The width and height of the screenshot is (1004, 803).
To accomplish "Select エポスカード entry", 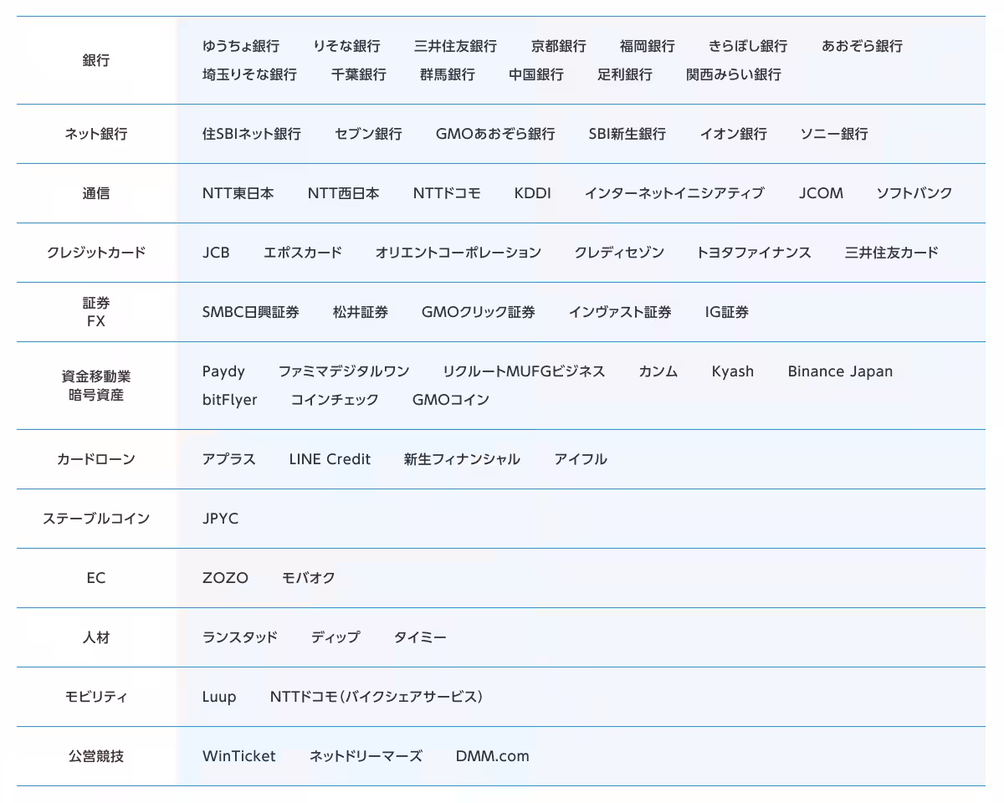I will tap(303, 253).
